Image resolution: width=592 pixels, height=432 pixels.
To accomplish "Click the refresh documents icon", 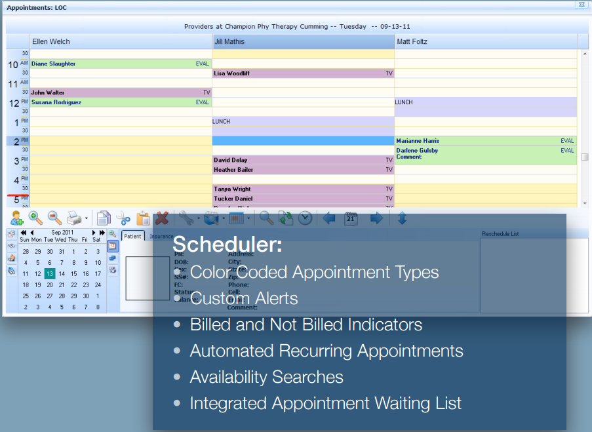I will point(286,218).
